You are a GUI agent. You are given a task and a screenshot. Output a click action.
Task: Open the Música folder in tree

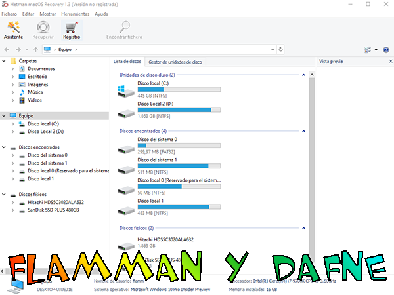(x=35, y=92)
